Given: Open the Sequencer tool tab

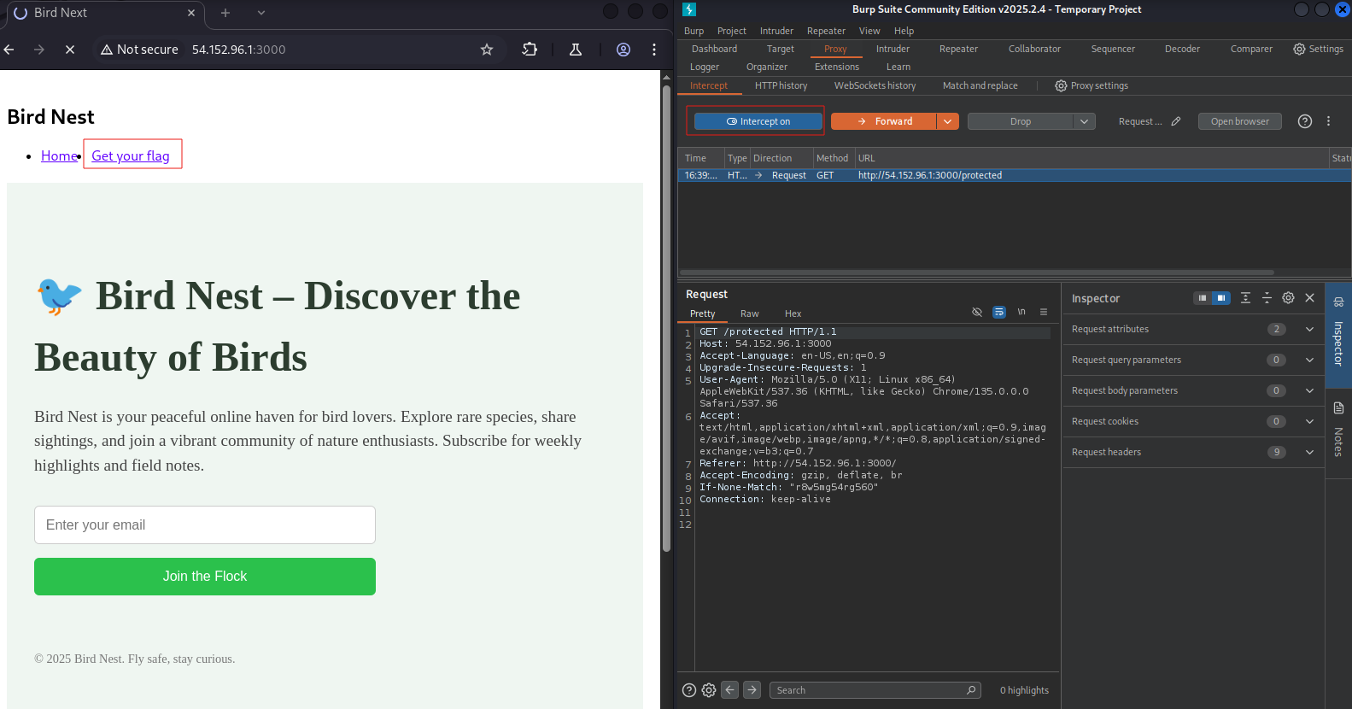Looking at the screenshot, I should pos(1113,49).
